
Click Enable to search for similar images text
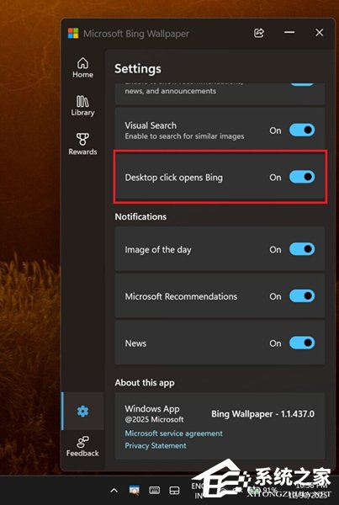tap(184, 136)
